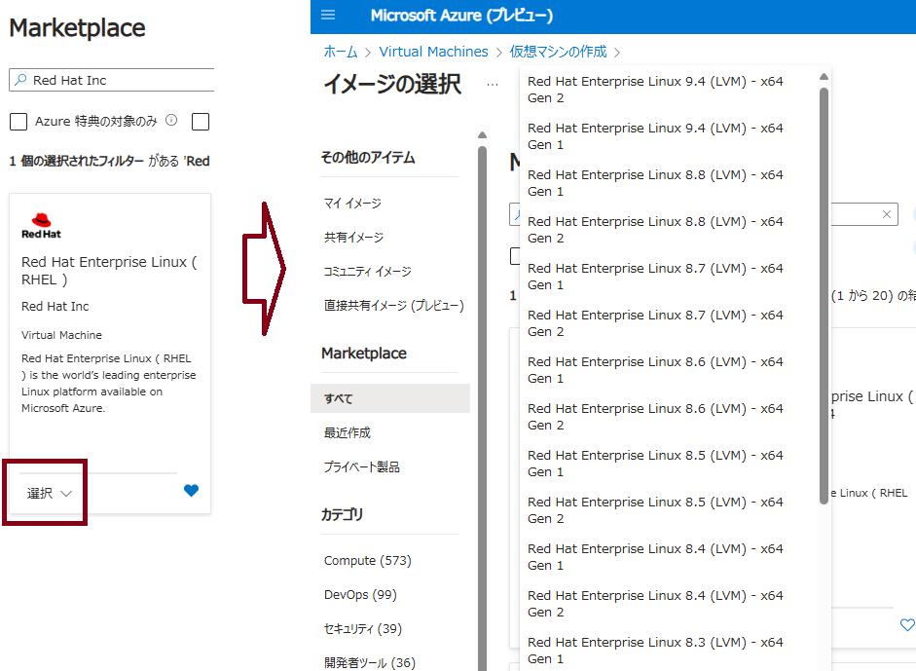Go to ホーム breadcrumb
Screen dimensions: 916x671
341,52
